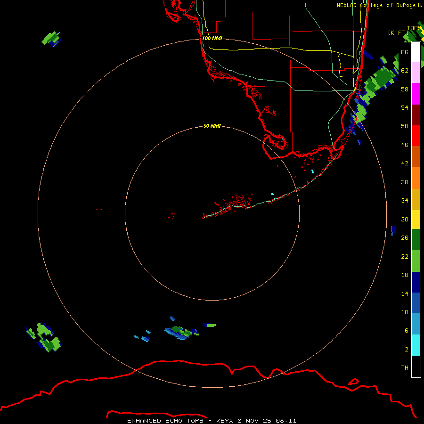Click the black TH threshold swatch
The image size is (424, 424).
click(x=416, y=367)
